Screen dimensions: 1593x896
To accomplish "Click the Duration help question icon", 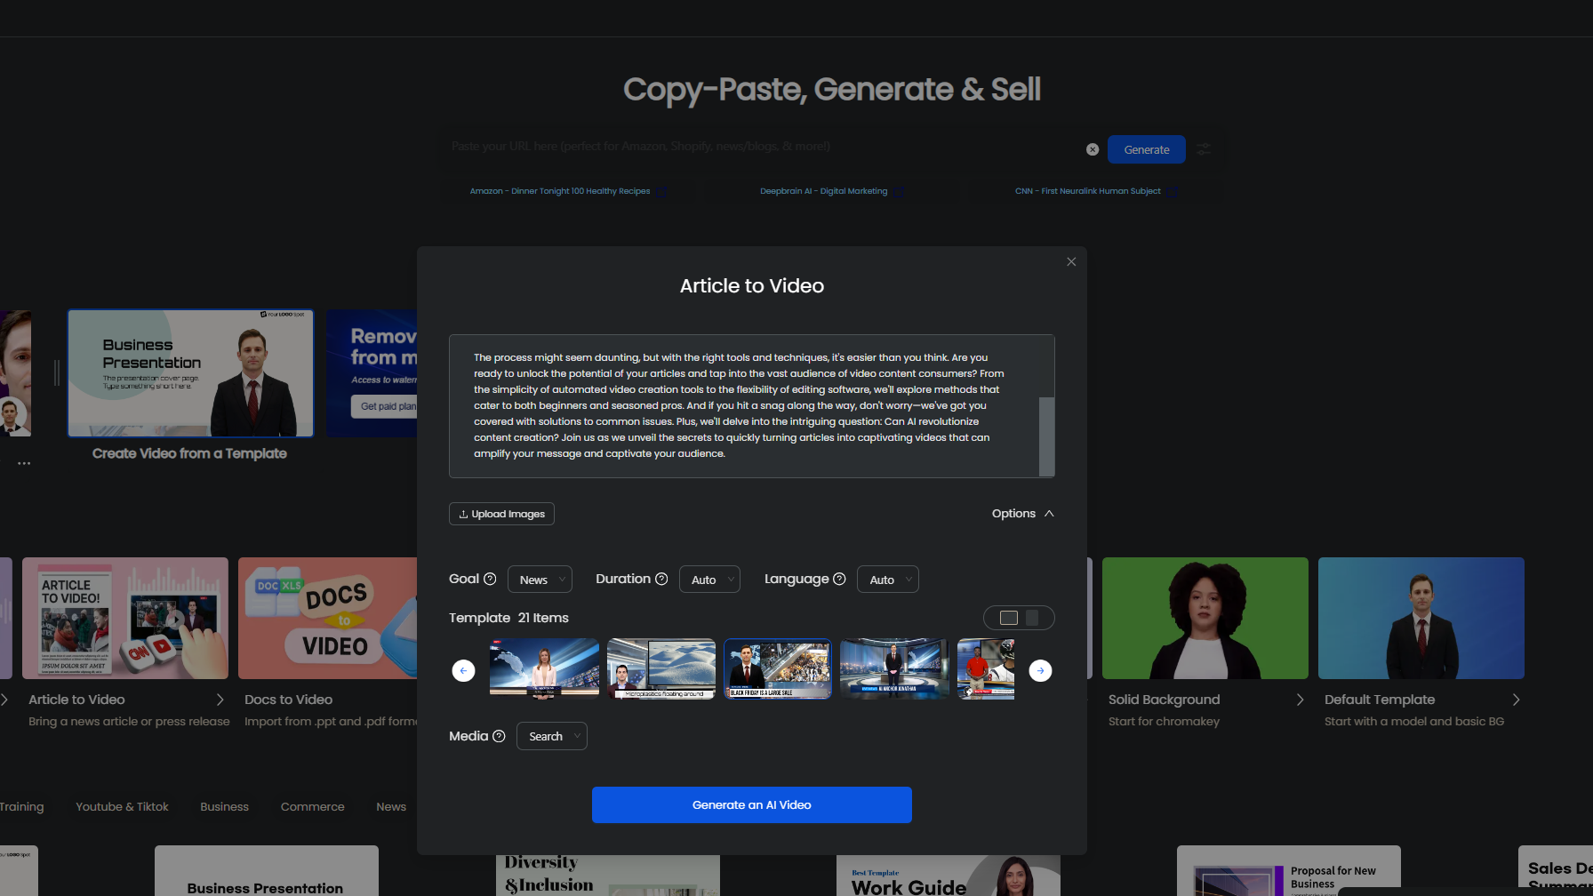I will [661, 579].
